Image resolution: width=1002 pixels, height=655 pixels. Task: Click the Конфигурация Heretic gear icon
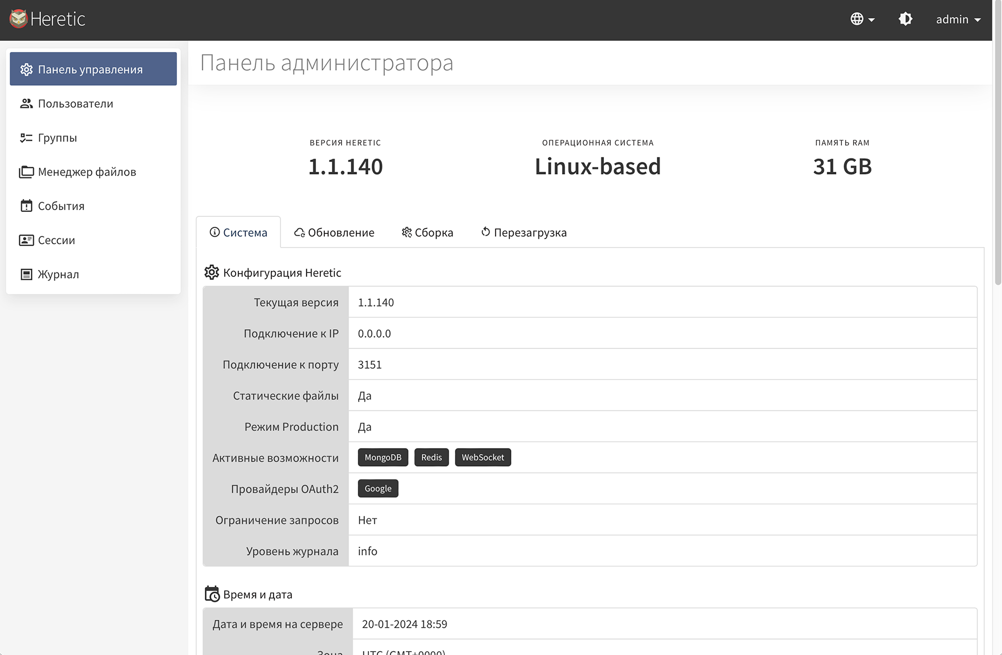pyautogui.click(x=212, y=272)
